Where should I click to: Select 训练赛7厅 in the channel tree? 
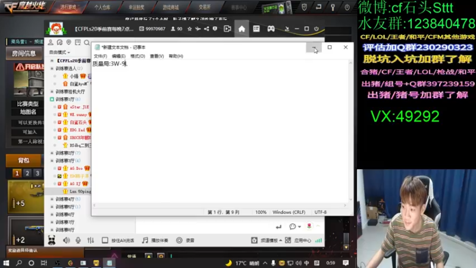point(65,222)
